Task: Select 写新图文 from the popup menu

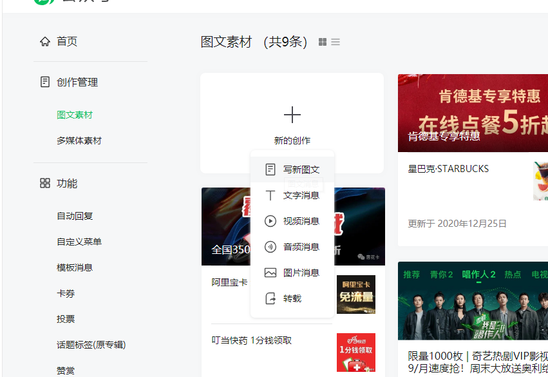Action: pyautogui.click(x=292, y=169)
